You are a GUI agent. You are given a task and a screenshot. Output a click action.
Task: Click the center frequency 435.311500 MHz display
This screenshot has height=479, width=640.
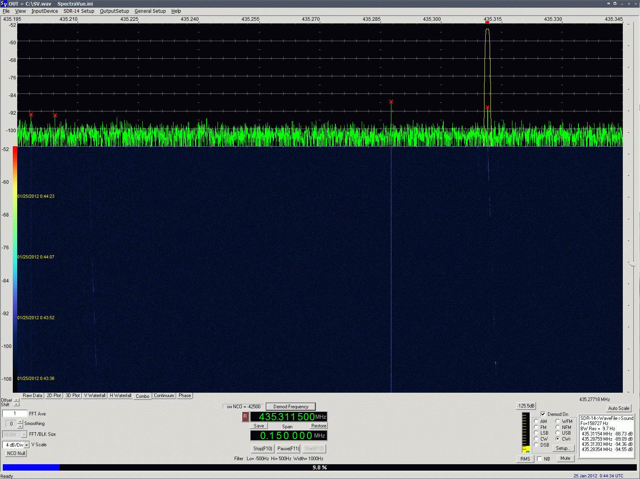[289, 417]
